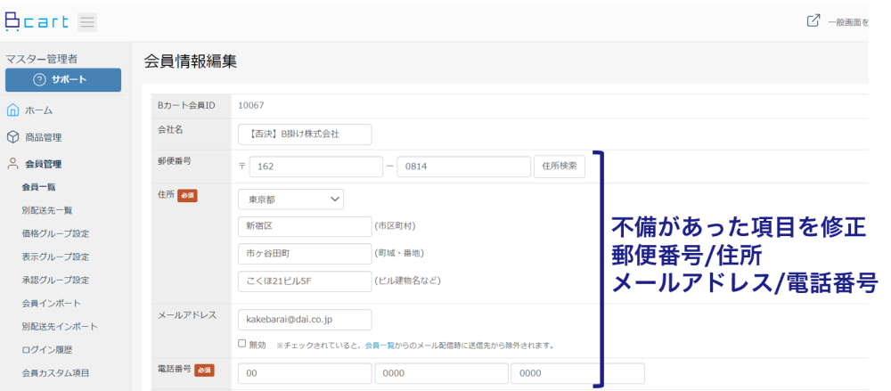Viewport: 891px width, 391px height.
Task: Toggle the hamburger menu icon
Action: (x=87, y=22)
